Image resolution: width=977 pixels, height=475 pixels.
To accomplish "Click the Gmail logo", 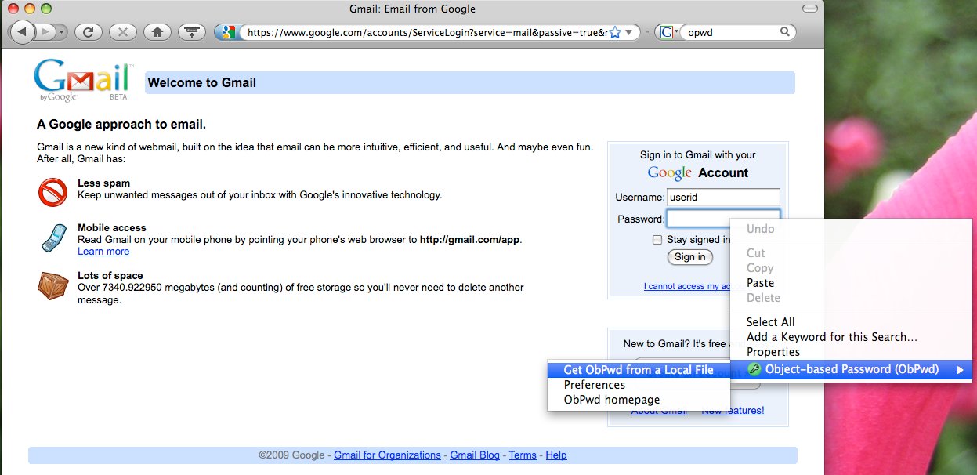I will 85,82.
